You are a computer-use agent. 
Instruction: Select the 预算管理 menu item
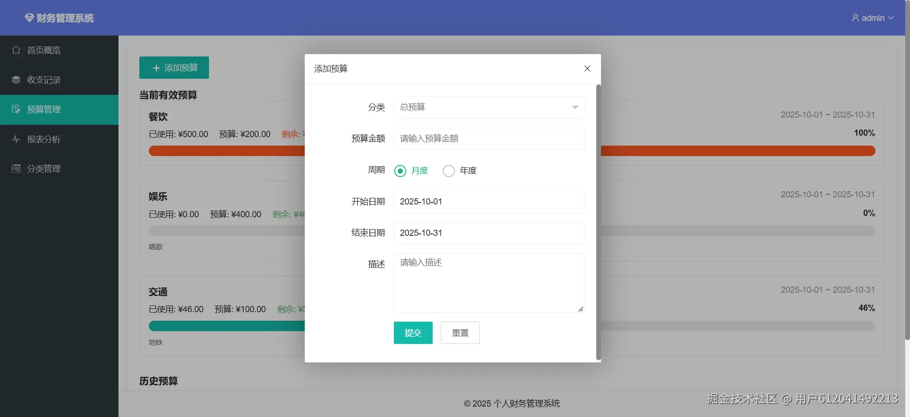(59, 110)
